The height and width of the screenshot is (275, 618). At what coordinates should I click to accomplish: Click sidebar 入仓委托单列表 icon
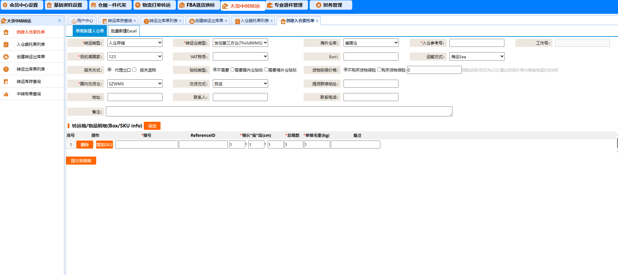[6, 44]
